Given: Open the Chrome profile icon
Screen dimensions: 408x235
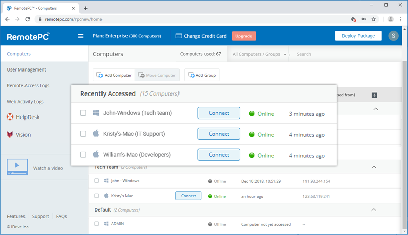Looking at the screenshot, I should tap(390, 19).
